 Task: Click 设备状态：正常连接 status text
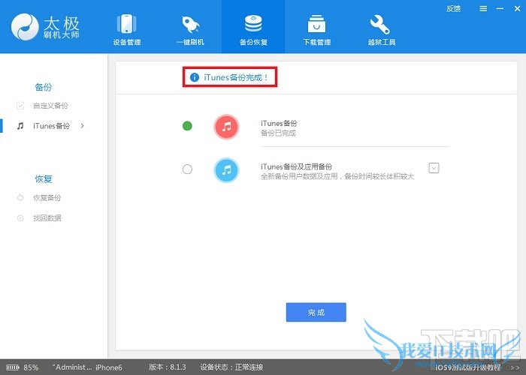(x=231, y=367)
